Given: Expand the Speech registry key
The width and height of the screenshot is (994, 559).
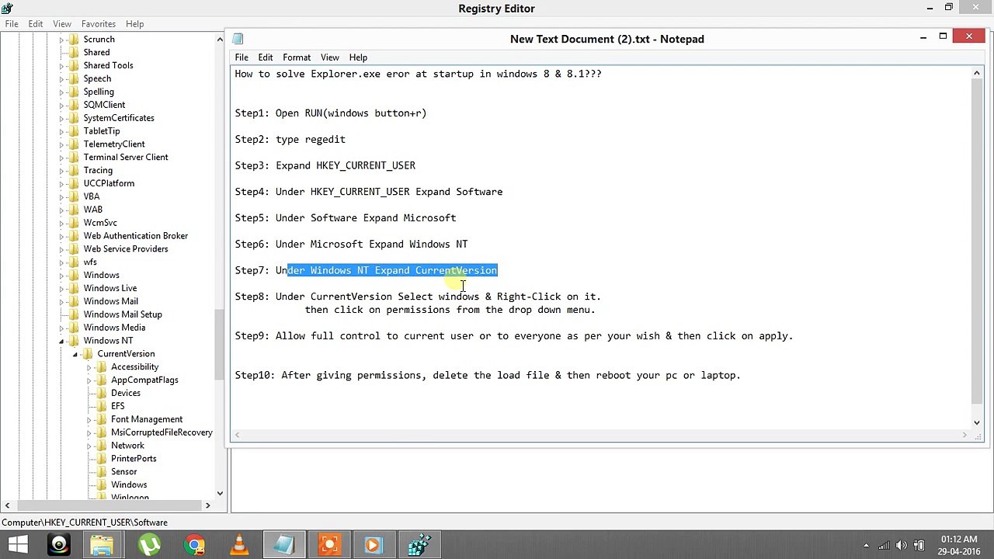Looking at the screenshot, I should (61, 79).
